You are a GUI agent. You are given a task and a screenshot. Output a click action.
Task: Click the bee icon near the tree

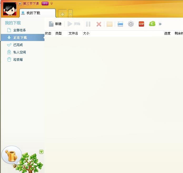point(14,165)
